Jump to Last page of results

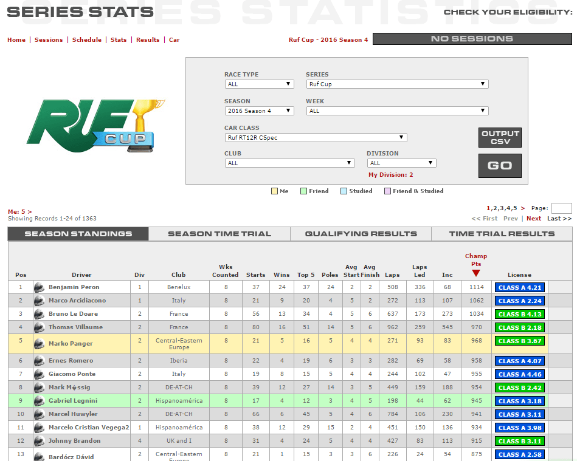pos(559,219)
